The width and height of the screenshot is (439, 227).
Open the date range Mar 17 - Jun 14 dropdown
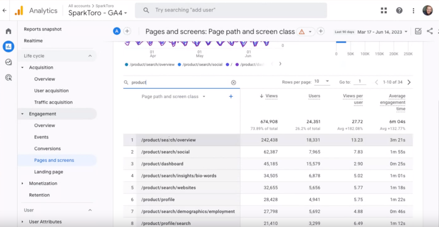[382, 32]
